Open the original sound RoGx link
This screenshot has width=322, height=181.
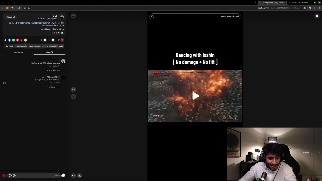52,29
